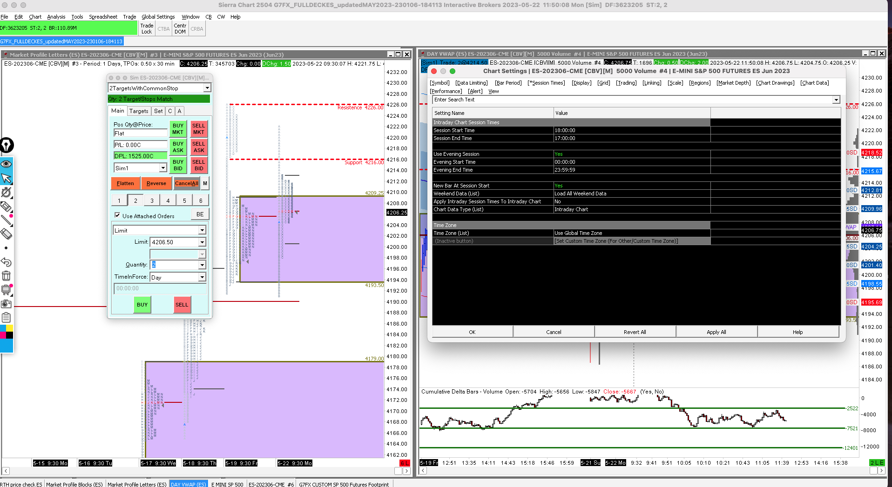The height and width of the screenshot is (487, 892).
Task: Click the Enter Search Text field
Action: click(633, 100)
